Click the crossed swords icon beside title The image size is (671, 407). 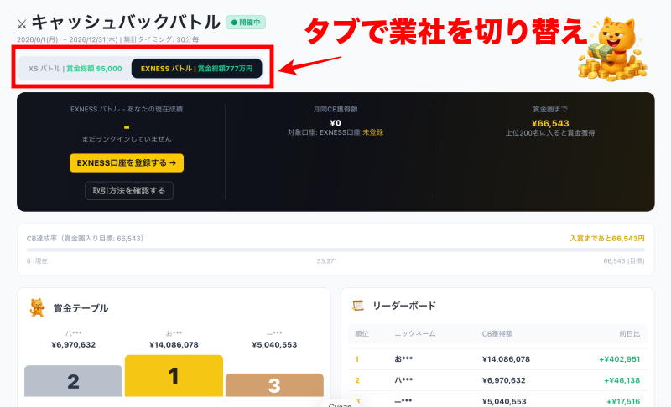22,24
